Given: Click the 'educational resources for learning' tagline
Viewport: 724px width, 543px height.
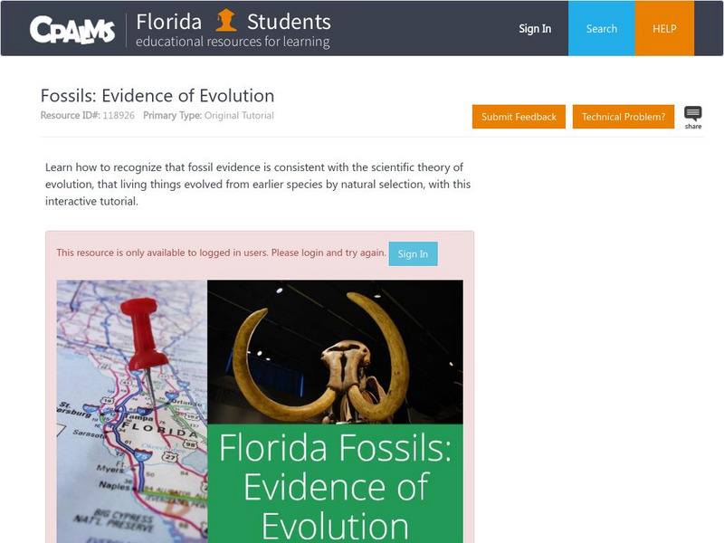Looking at the screenshot, I should (233, 43).
